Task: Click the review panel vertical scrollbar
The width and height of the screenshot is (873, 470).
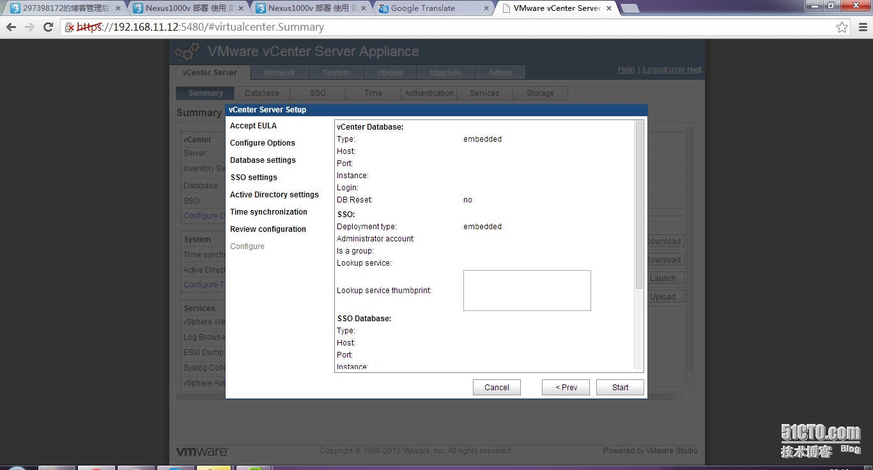Action: pos(638,204)
